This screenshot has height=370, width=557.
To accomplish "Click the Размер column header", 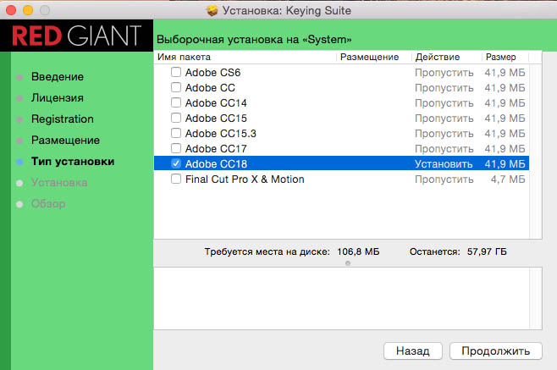I will [505, 57].
